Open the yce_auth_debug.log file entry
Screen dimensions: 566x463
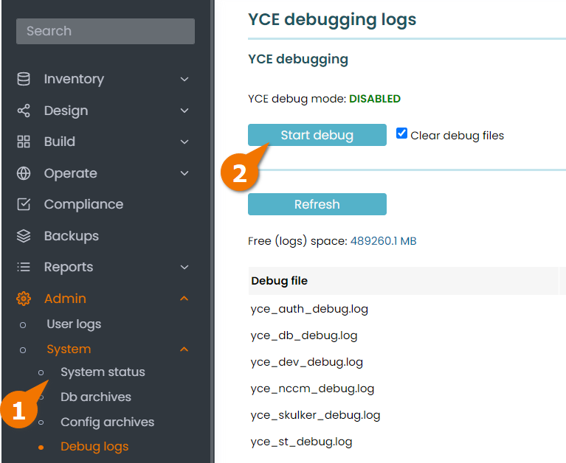click(x=309, y=309)
